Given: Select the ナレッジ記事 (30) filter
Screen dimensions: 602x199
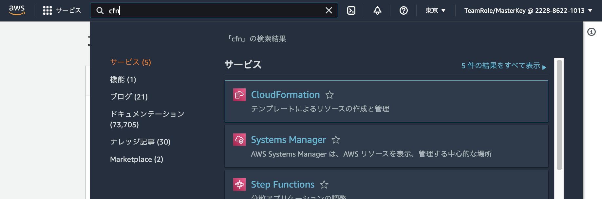Looking at the screenshot, I should tap(140, 142).
